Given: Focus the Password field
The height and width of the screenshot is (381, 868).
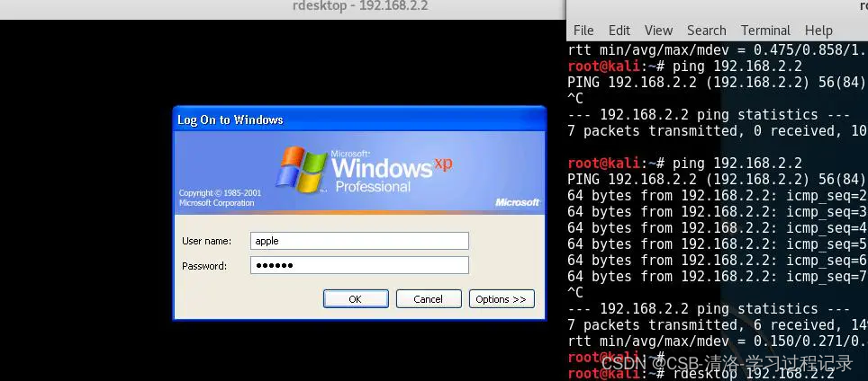Looking at the screenshot, I should (359, 265).
